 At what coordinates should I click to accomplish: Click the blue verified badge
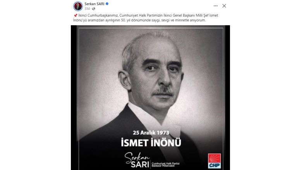[x=107, y=3]
